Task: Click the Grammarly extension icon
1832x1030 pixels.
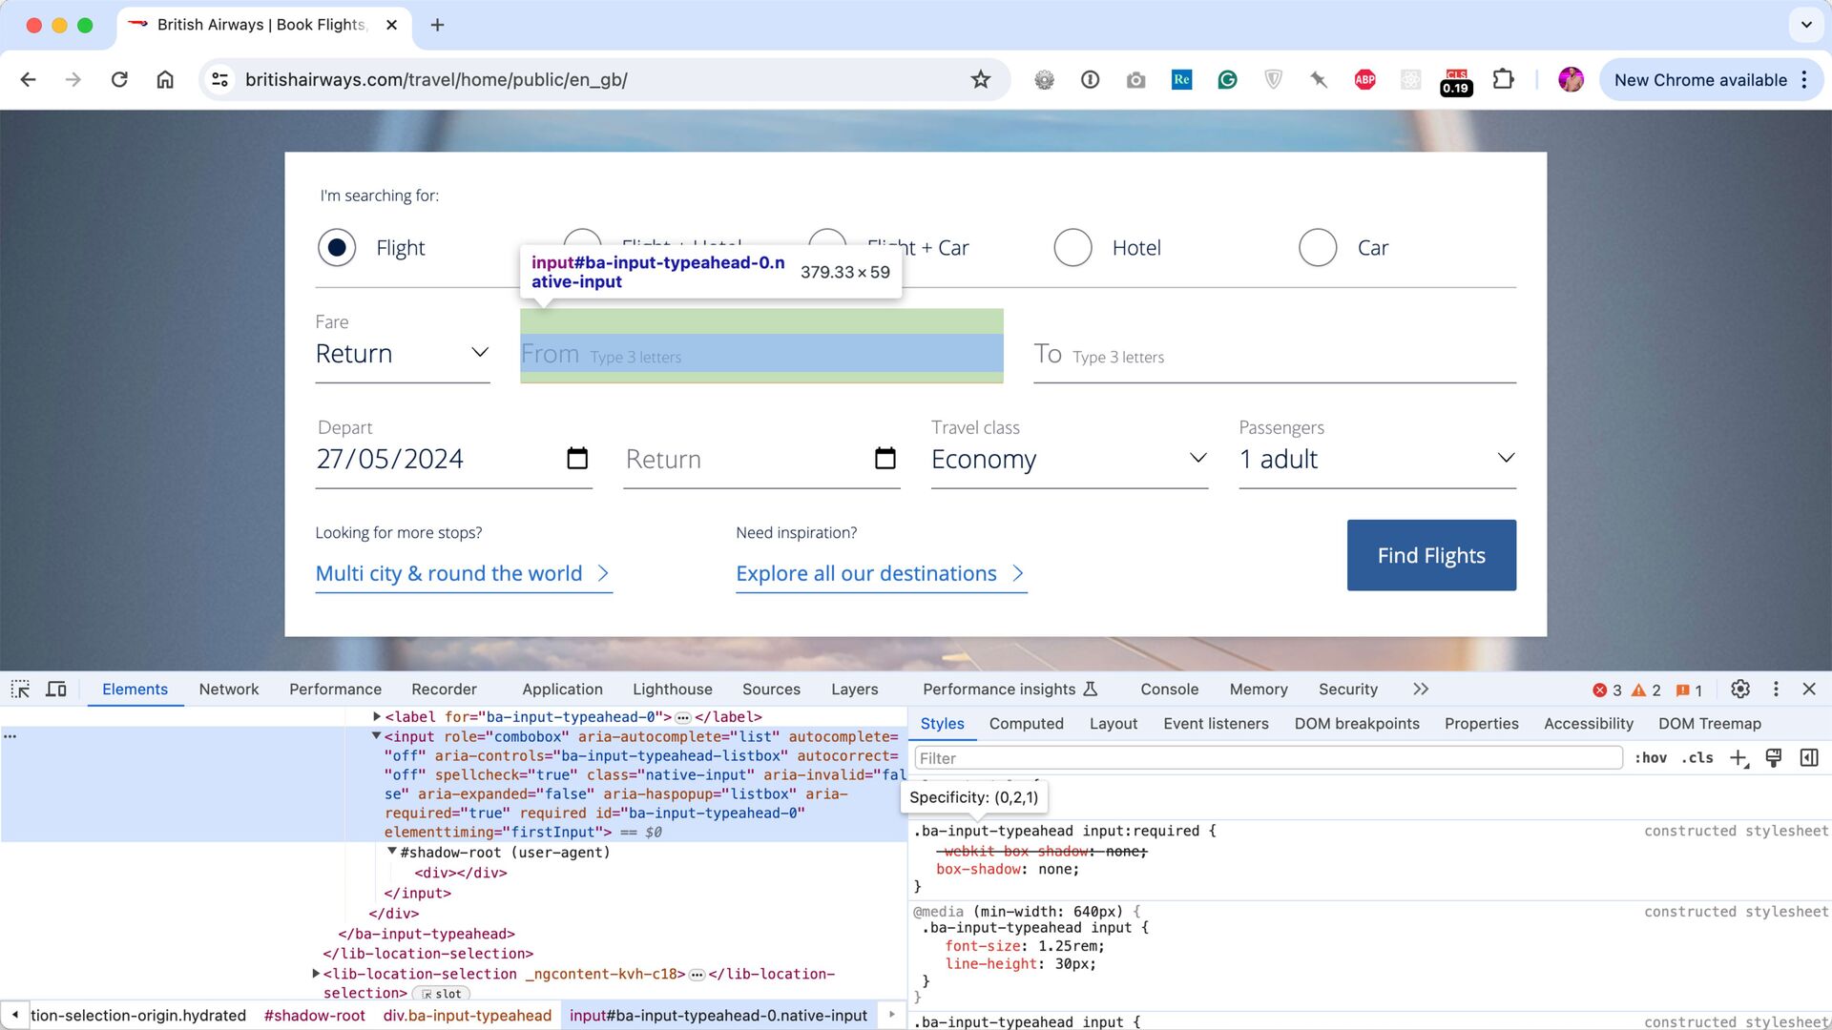Action: [x=1227, y=80]
